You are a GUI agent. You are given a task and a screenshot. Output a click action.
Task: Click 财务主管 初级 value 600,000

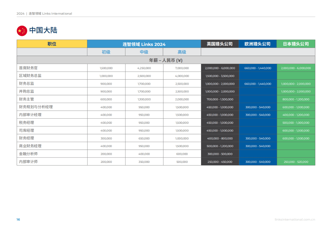(106, 99)
